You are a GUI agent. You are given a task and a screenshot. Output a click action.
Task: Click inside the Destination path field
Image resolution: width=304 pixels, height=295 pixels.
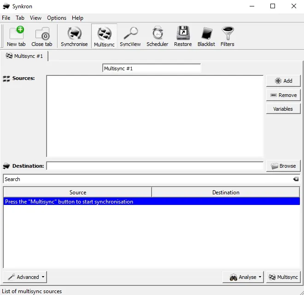point(155,166)
